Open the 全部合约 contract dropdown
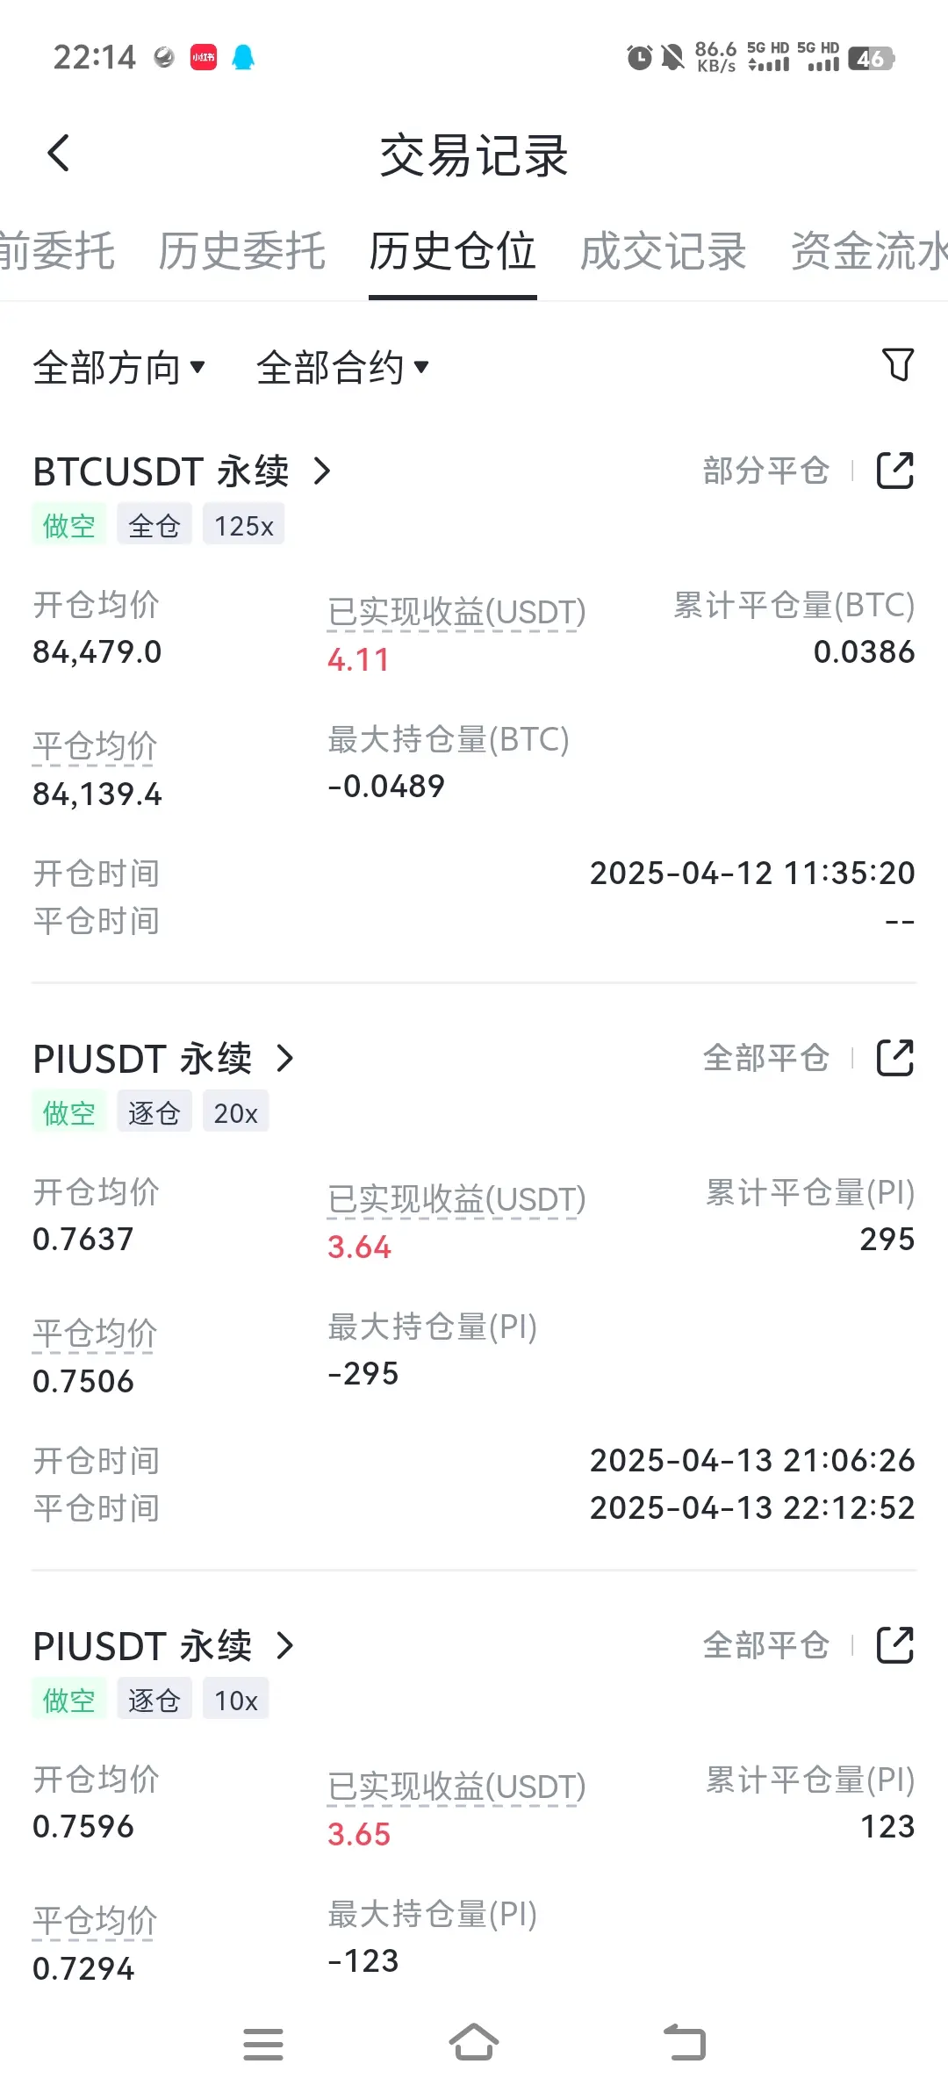This screenshot has height=2100, width=948. point(342,367)
